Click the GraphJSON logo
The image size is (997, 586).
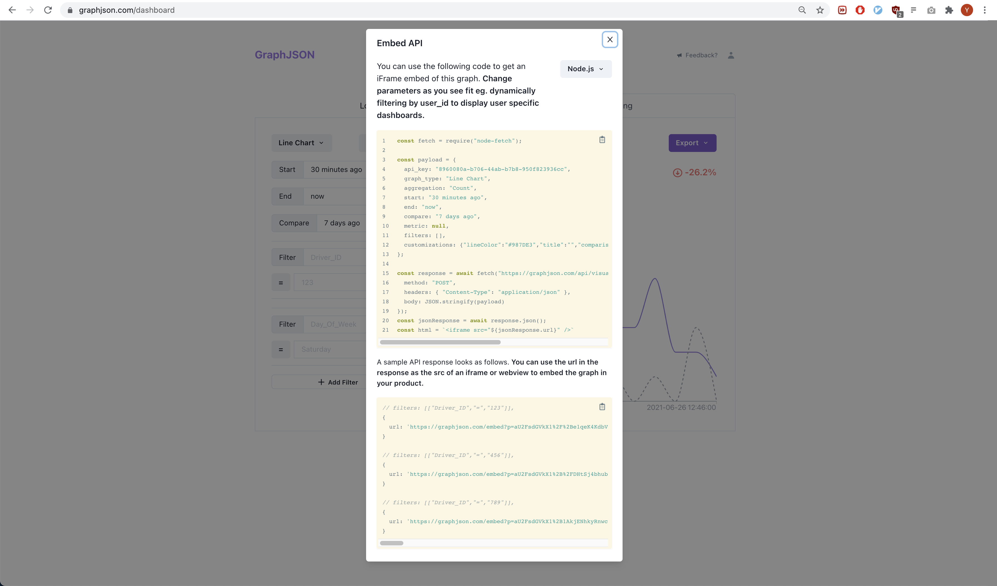click(285, 55)
